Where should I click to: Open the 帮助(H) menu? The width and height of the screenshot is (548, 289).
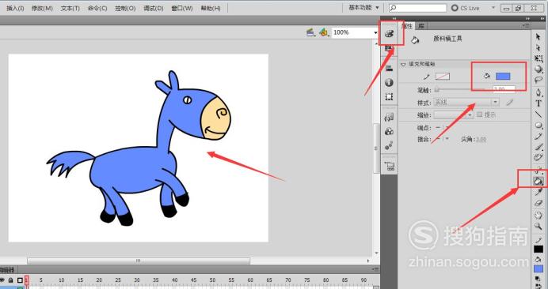pos(211,8)
